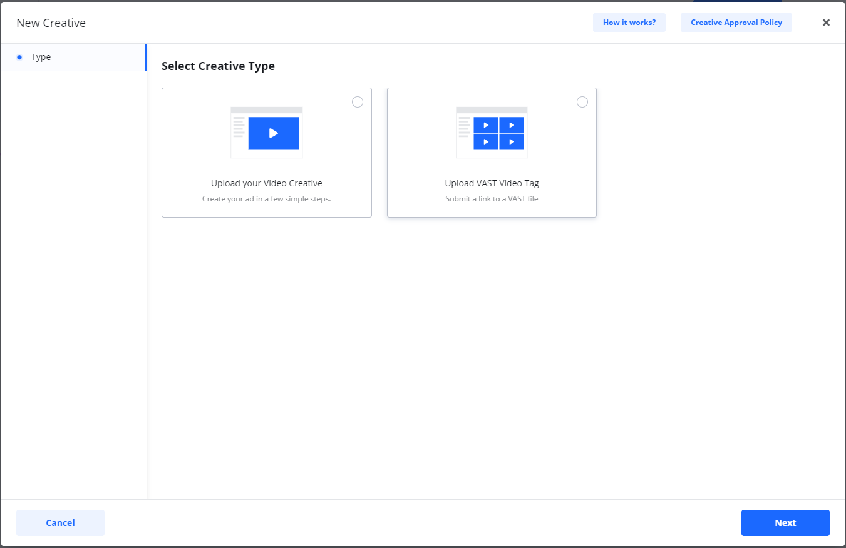Image resolution: width=846 pixels, height=548 pixels.
Task: Select the Upload your Video Creative radio button
Action: coord(358,102)
